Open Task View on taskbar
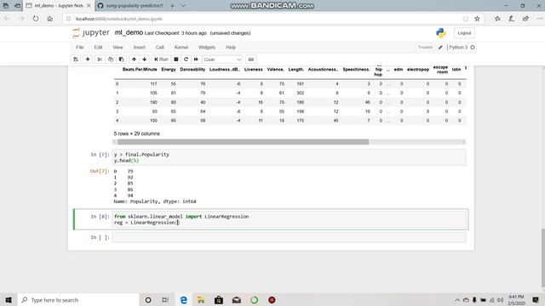Screen dimensions: 545x306 165,300
